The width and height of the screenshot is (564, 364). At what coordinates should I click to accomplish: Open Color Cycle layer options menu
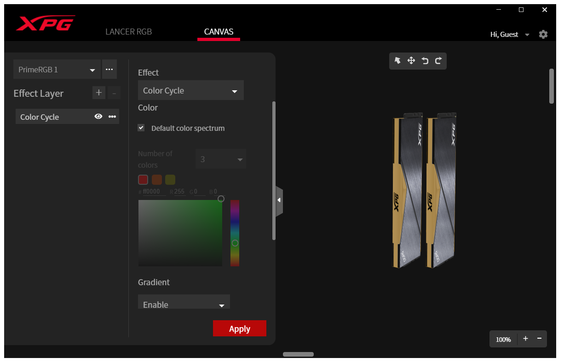point(112,117)
